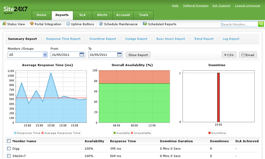265x159 pixels.
Task: Open Schedule Maintenance clock icon
Action: point(101,24)
